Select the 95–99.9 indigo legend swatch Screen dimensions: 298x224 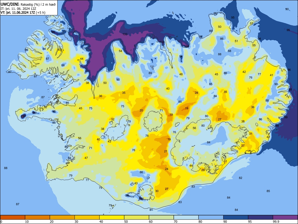260,217
